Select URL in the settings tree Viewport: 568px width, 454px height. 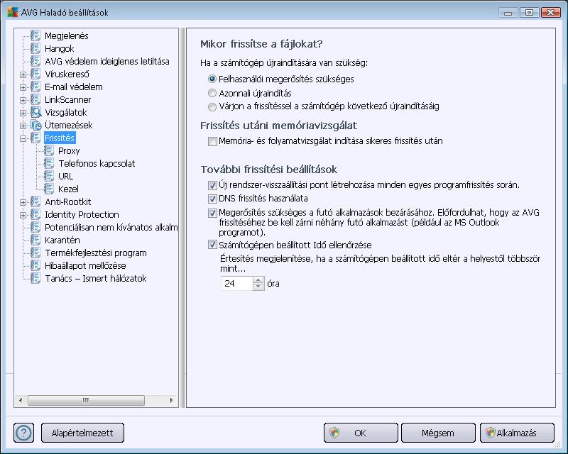point(65,176)
